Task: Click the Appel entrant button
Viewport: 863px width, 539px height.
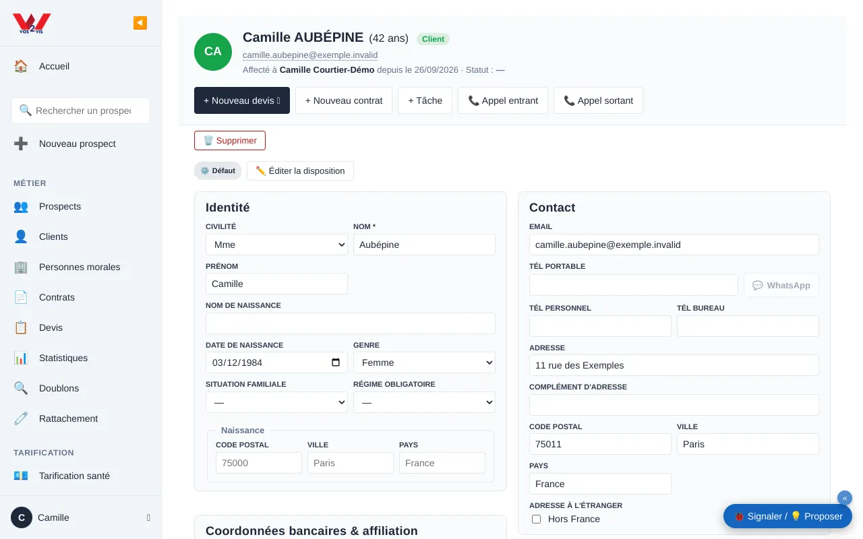Action: point(503,100)
